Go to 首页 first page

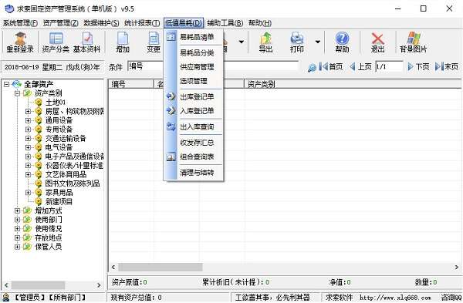pyautogui.click(x=331, y=67)
